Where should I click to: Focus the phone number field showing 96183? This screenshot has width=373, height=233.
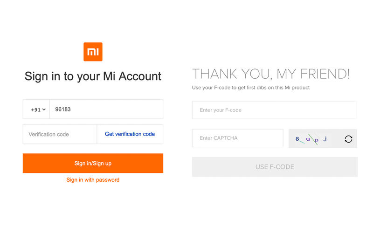tap(106, 110)
